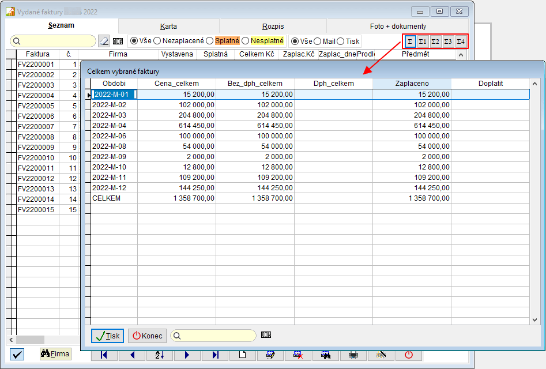Click the barcode icon in the invoice toolbar
Viewport: 546px width, 369px height.
[x=118, y=41]
